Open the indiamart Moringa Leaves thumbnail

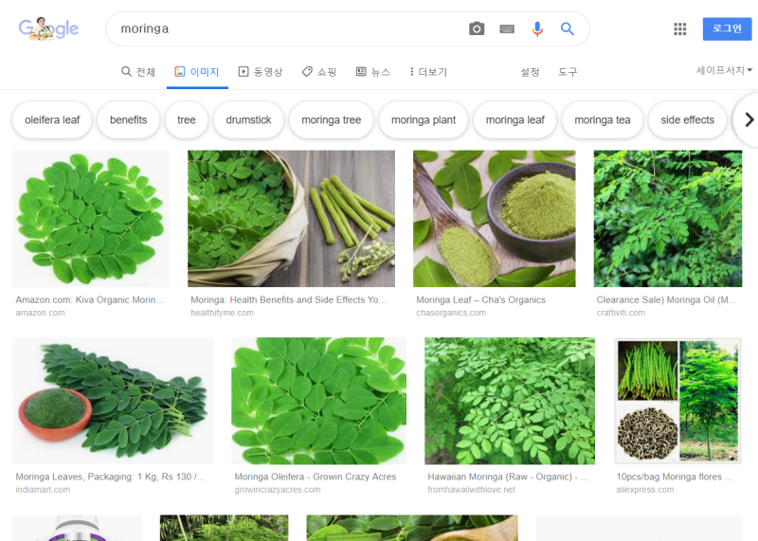113,401
